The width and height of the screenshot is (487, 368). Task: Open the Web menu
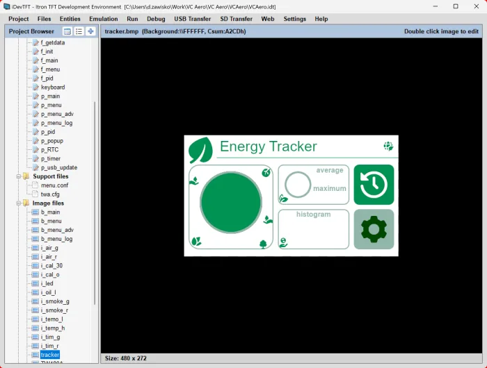(x=267, y=19)
